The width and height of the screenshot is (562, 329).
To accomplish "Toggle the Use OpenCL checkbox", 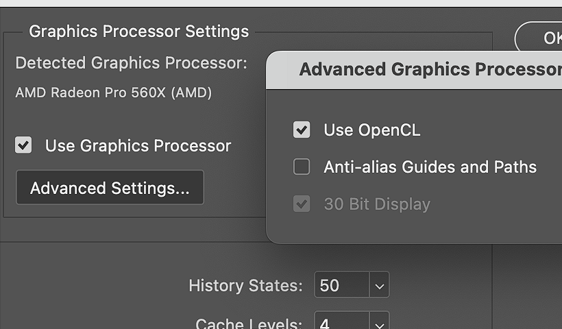I will [x=302, y=130].
